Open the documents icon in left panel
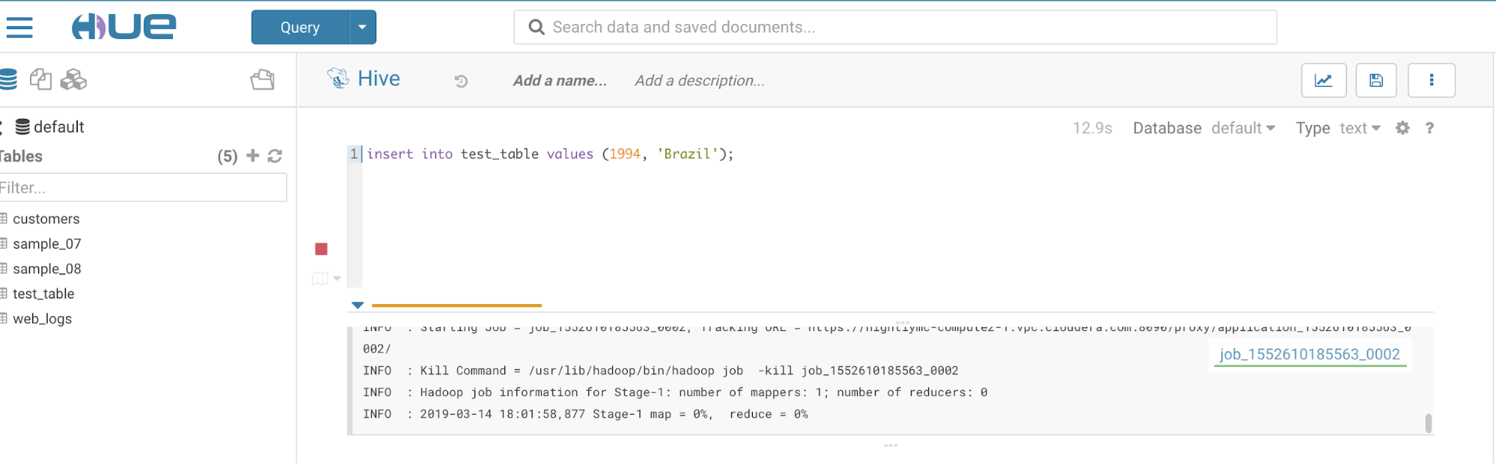Image resolution: width=1496 pixels, height=464 pixels. (40, 79)
